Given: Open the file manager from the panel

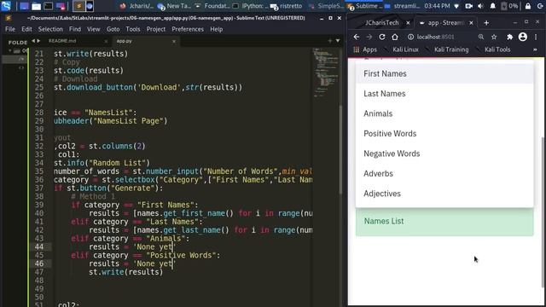Looking at the screenshot, I should click(36, 6).
